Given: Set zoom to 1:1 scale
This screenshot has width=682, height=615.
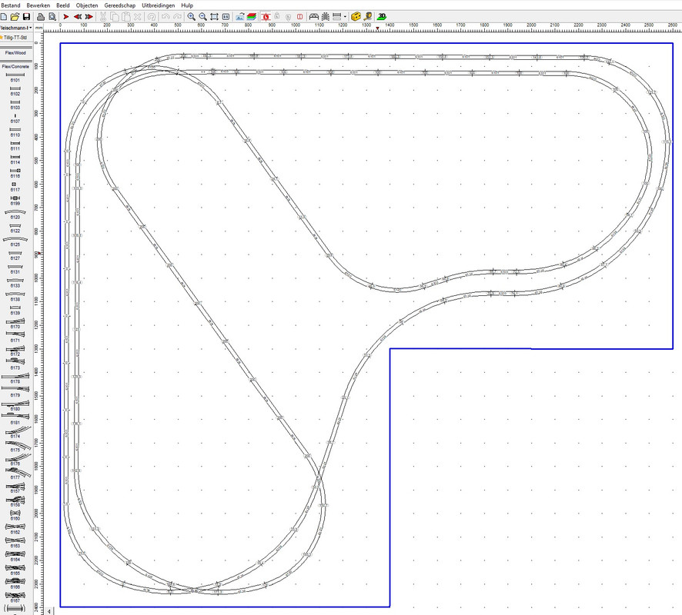Looking at the screenshot, I should 226,16.
